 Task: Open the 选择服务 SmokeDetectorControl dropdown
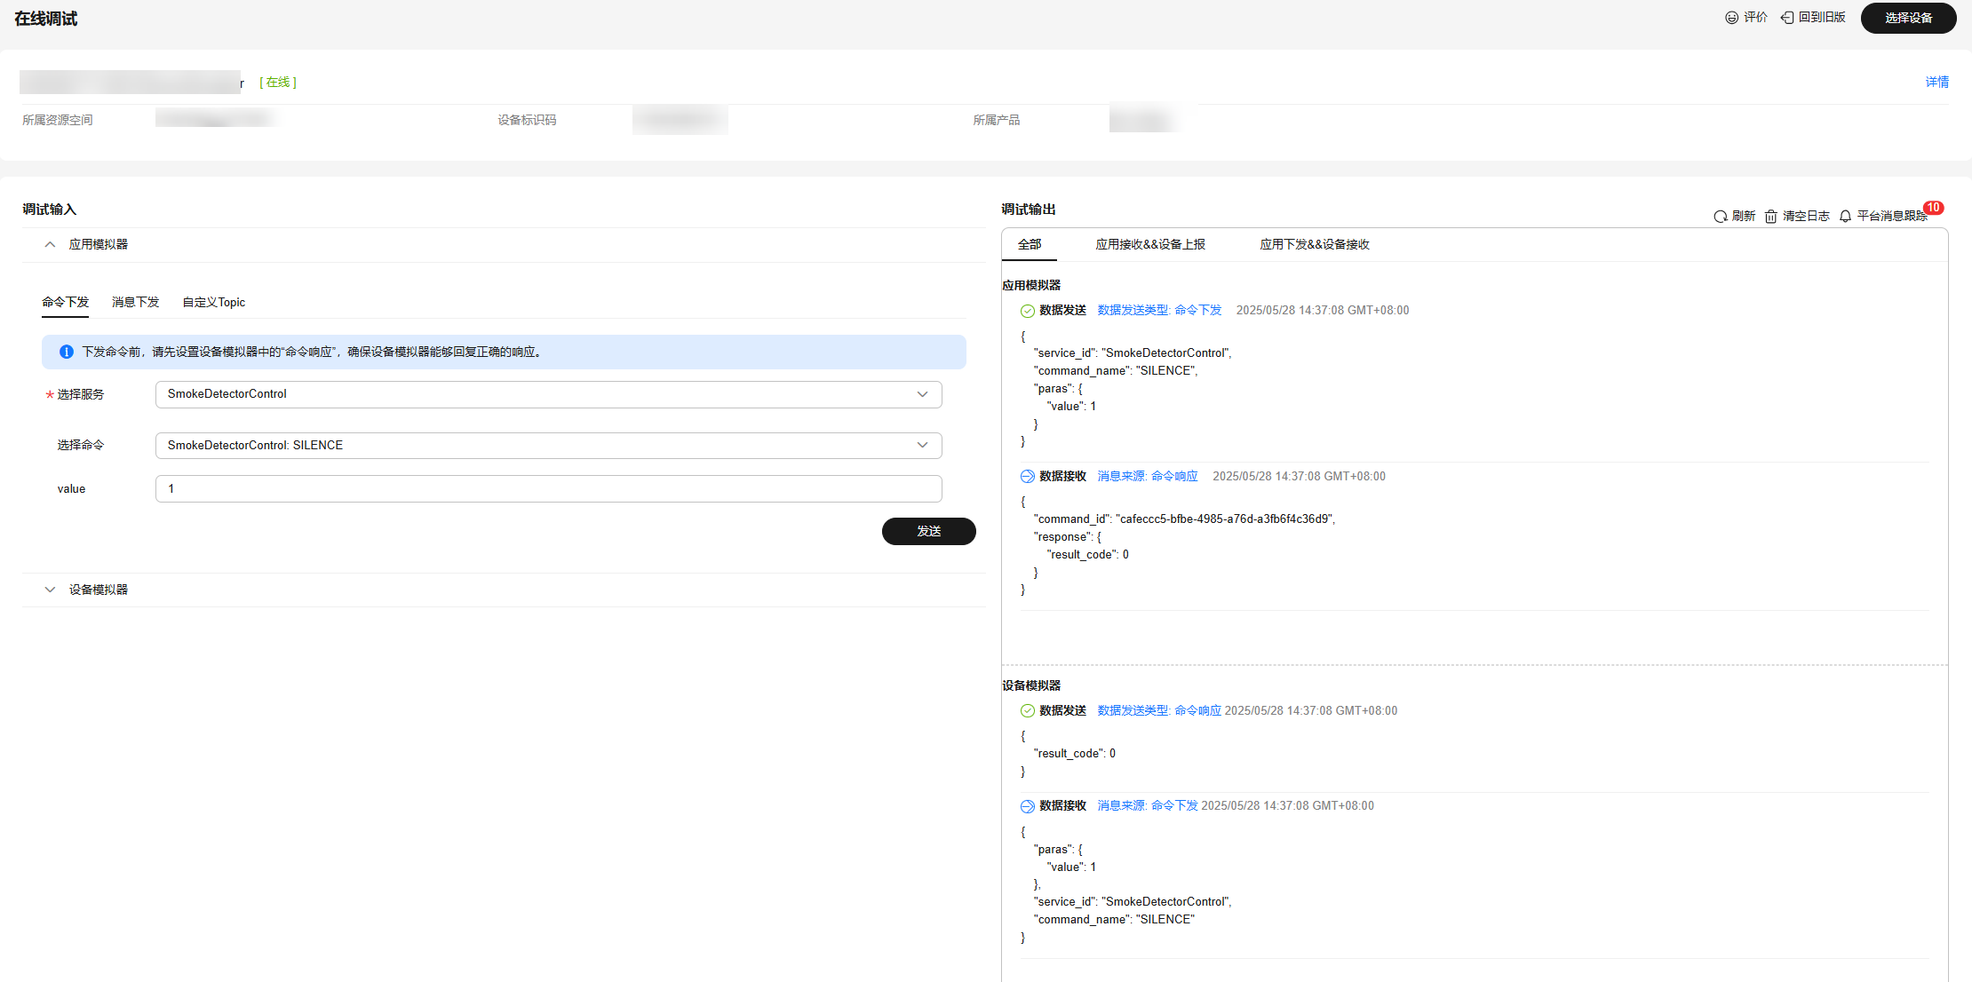point(548,394)
